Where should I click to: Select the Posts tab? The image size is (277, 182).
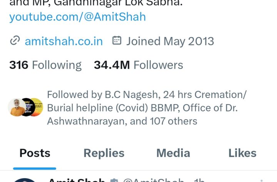[35, 153]
